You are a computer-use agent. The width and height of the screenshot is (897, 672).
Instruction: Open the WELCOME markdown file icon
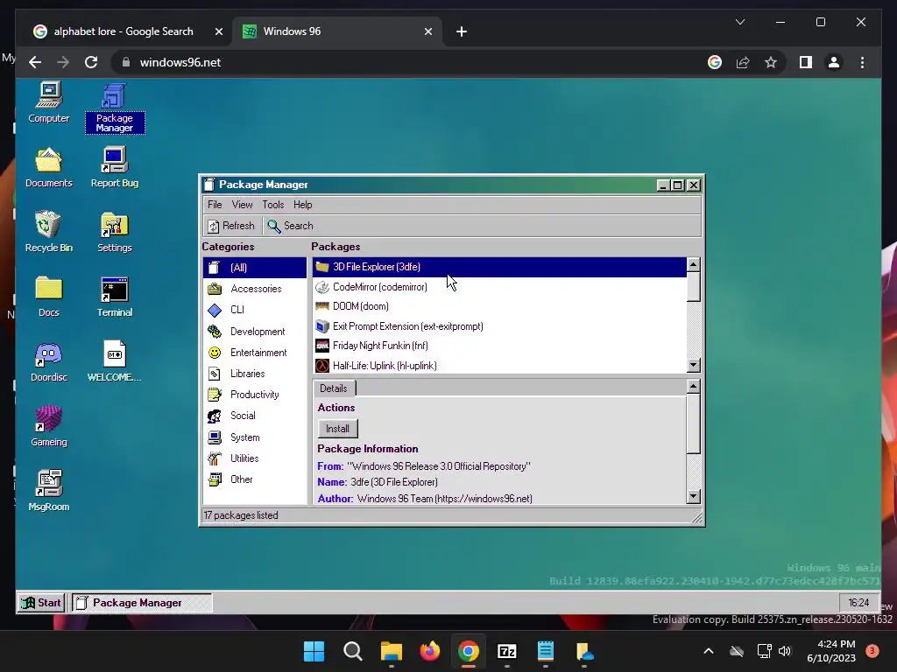(x=115, y=361)
